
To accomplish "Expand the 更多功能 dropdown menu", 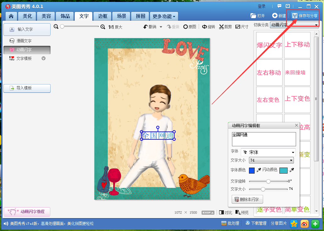I will click(164, 16).
